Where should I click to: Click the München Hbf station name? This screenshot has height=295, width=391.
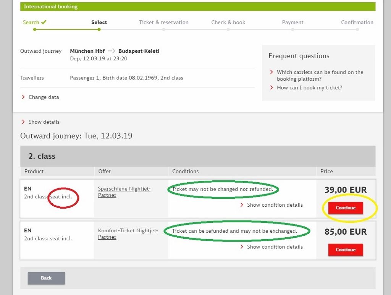(87, 51)
